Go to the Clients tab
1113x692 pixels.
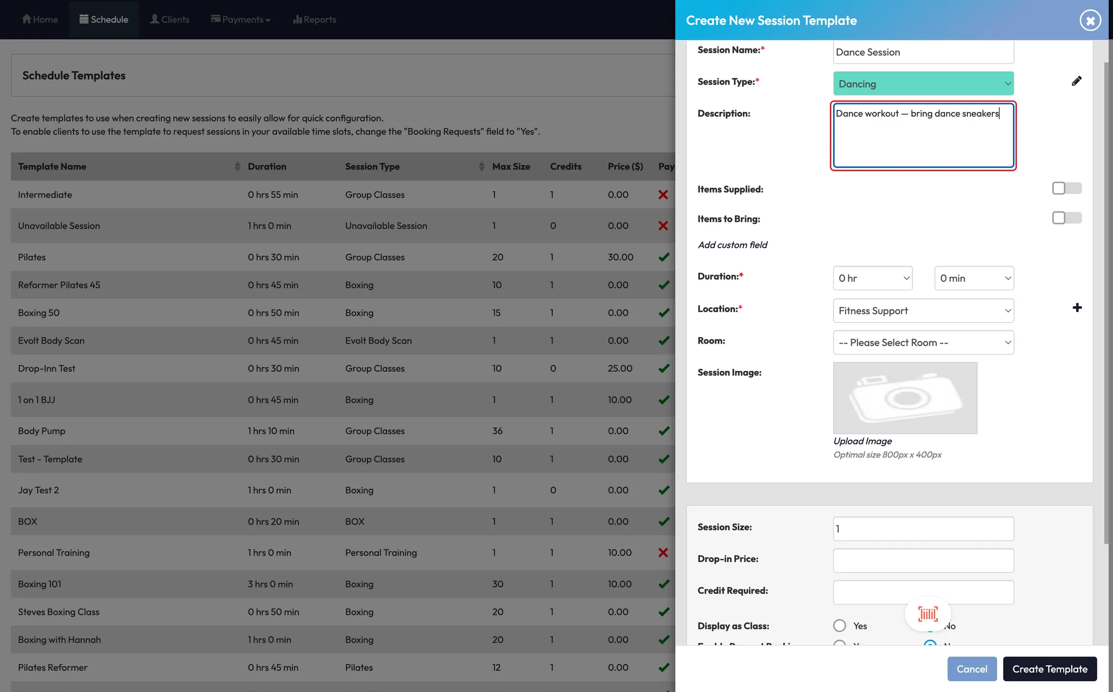(170, 20)
